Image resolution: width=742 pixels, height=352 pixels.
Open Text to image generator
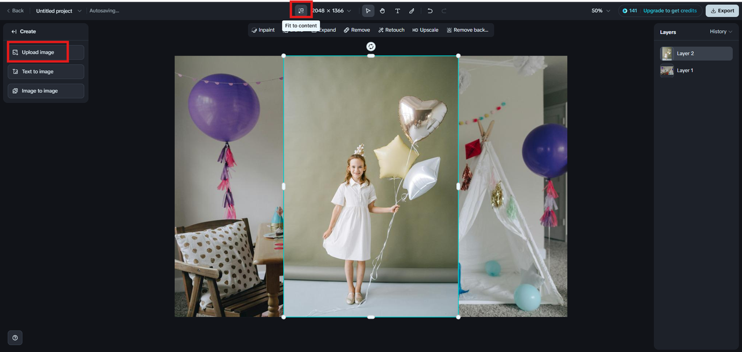pyautogui.click(x=46, y=72)
